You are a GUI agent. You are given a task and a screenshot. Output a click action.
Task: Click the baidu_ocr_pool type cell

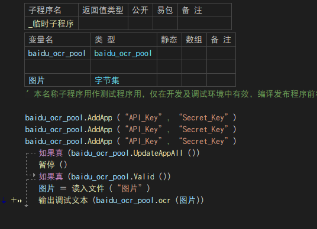click(x=124, y=53)
